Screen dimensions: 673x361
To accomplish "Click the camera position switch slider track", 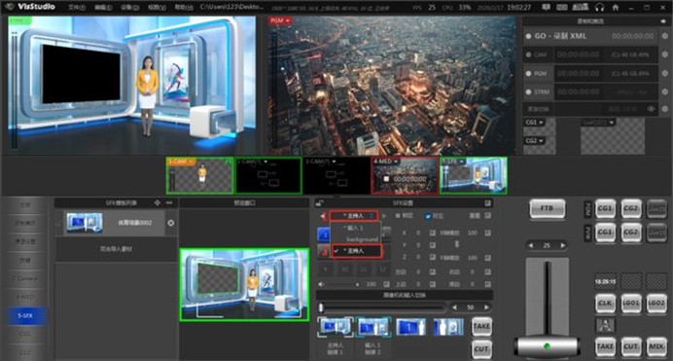I will [382, 307].
